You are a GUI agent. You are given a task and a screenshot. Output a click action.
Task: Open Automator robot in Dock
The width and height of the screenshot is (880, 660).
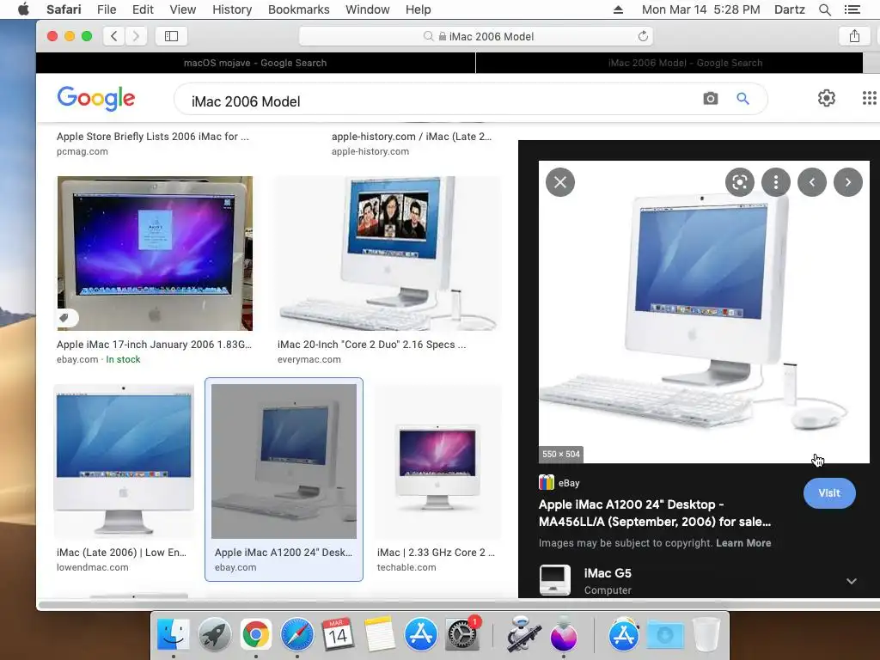[x=522, y=635]
